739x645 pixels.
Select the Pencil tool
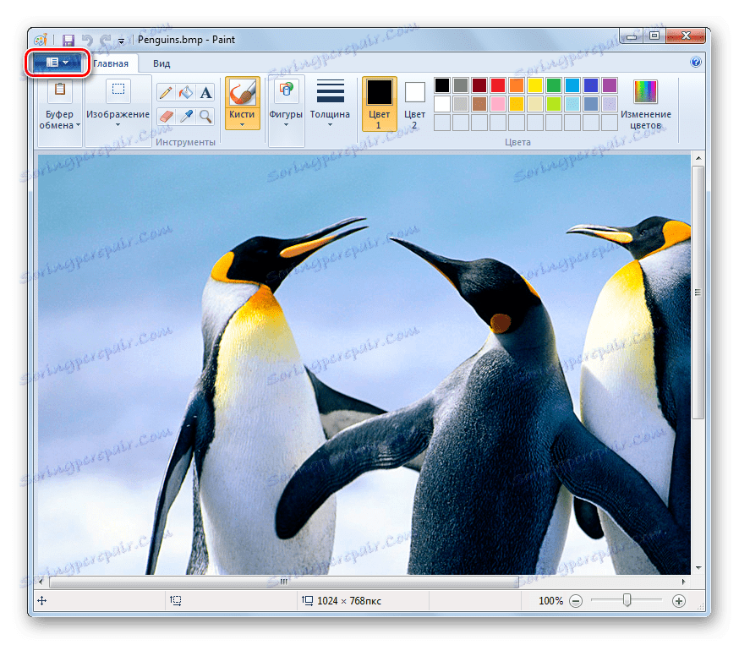coord(166,92)
